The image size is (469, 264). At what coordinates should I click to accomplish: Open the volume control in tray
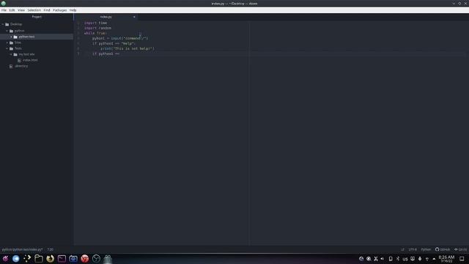tap(383, 259)
